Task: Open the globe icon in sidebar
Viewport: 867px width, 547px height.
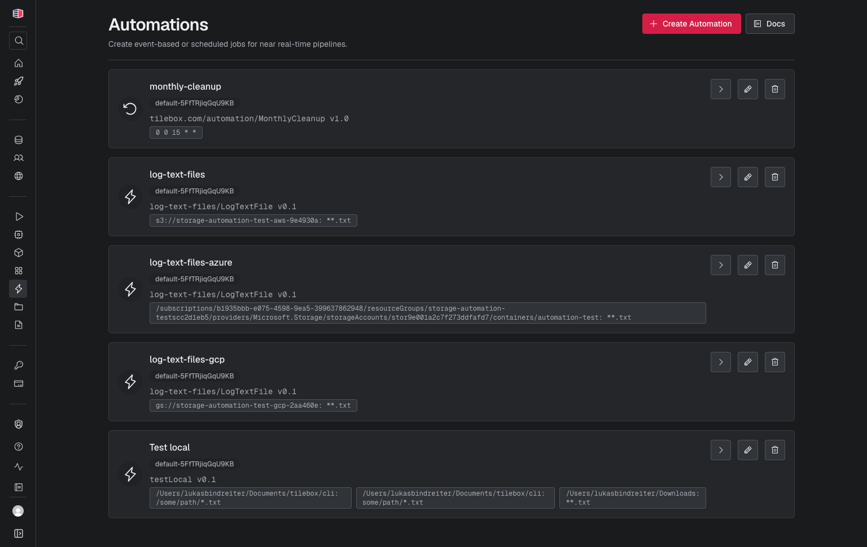Action: pos(18,176)
